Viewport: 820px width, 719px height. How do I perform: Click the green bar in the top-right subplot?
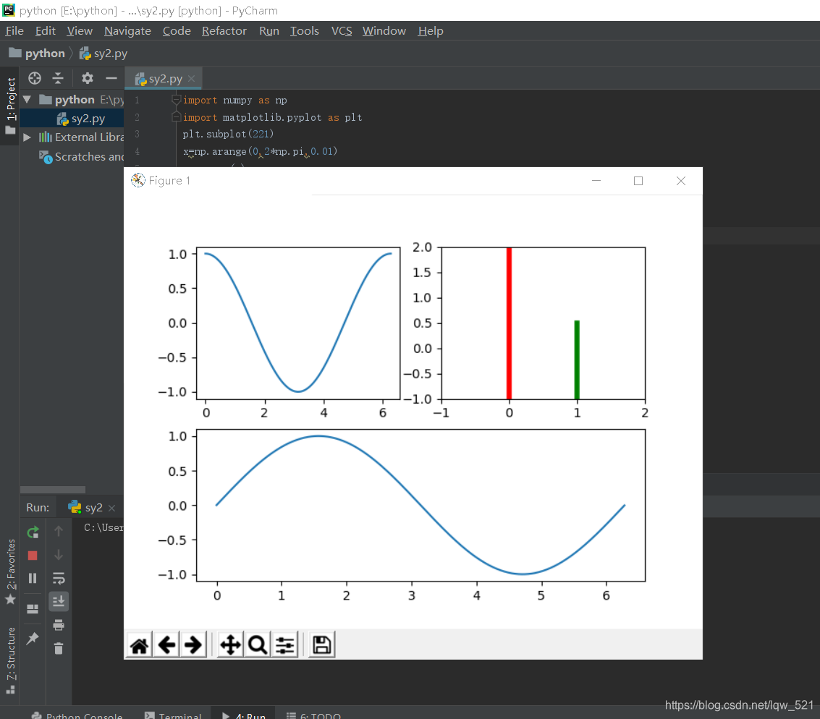tap(577, 360)
